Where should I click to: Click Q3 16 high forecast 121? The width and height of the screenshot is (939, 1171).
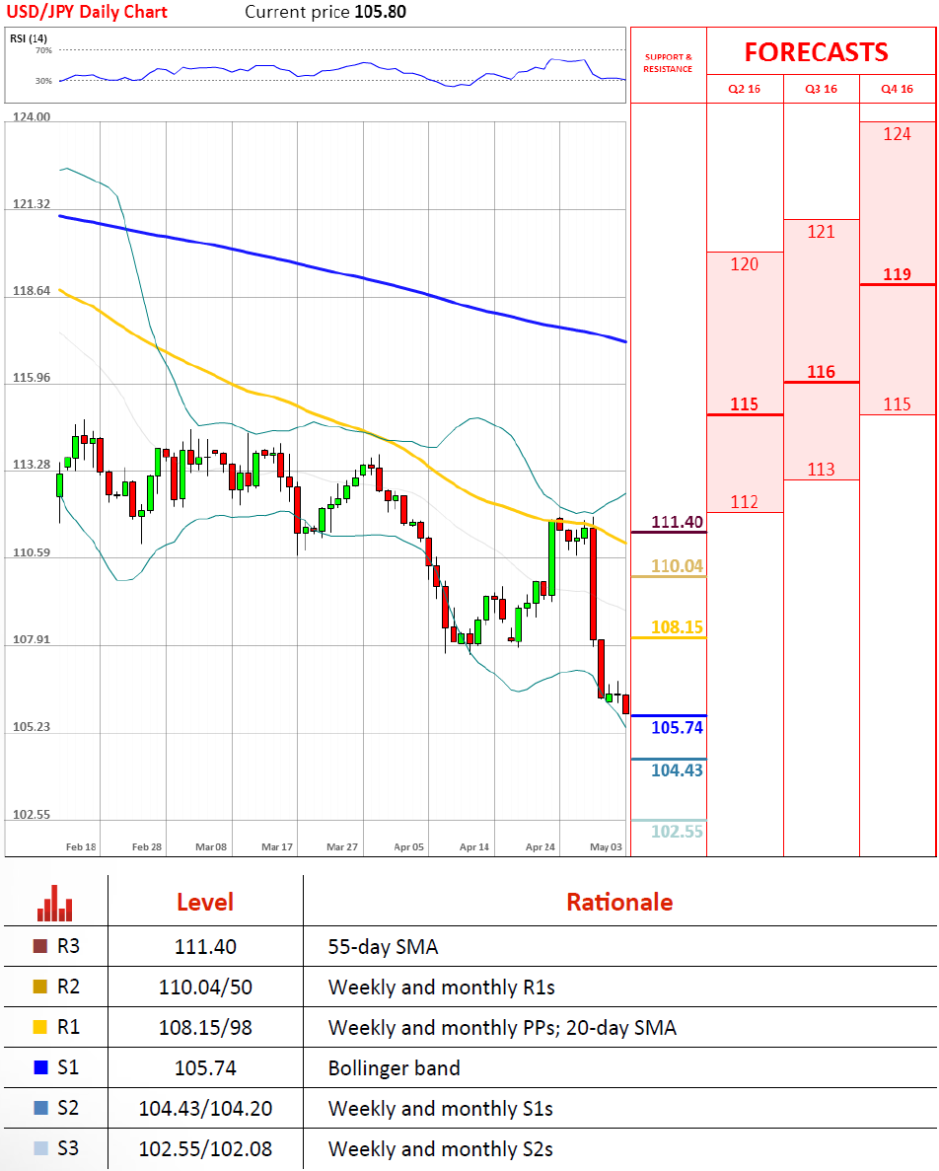click(x=821, y=232)
